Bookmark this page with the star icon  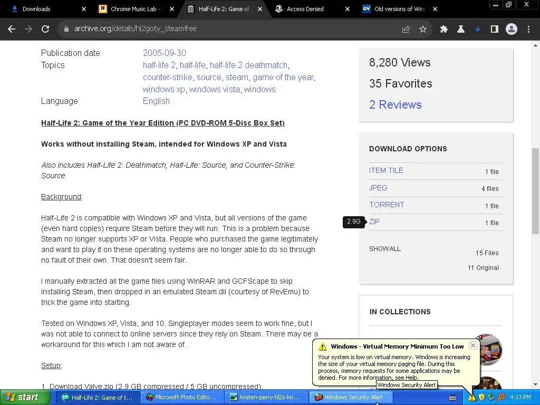point(423,30)
